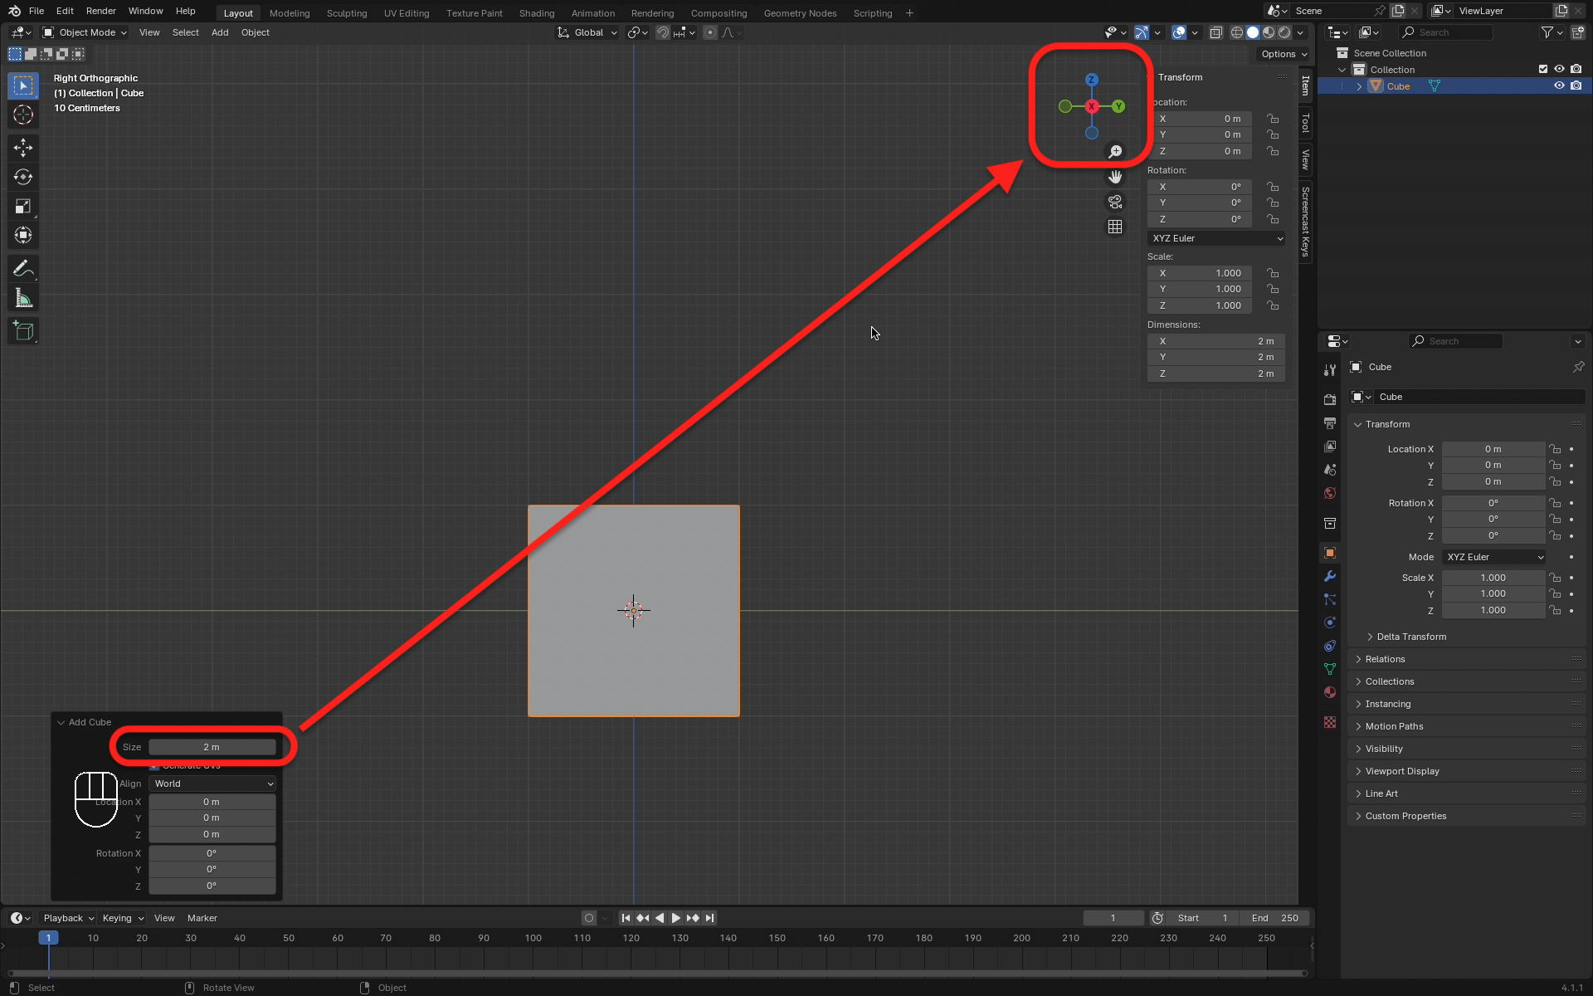Screen dimensions: 1593x996
Task: Disable Cube in renders camera icon
Action: [1576, 85]
